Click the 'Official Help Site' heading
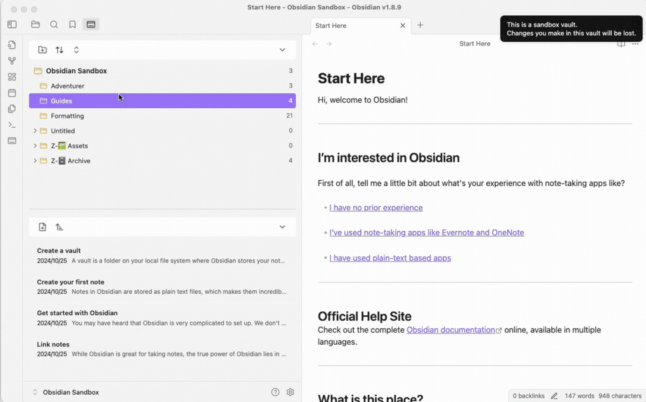Screen dimensions: 646x402 364,316
